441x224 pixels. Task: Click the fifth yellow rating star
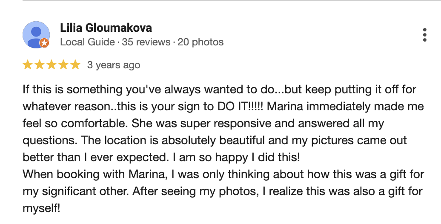coord(75,65)
